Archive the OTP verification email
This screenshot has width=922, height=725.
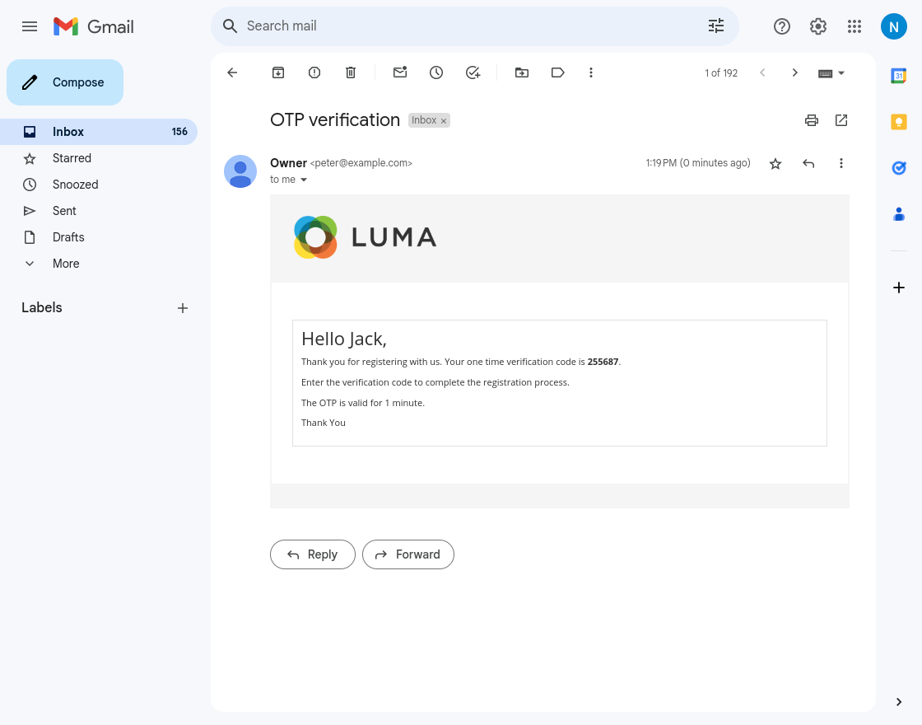tap(278, 72)
